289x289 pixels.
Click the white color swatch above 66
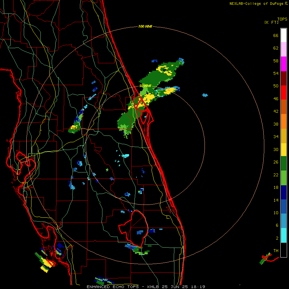[284, 35]
